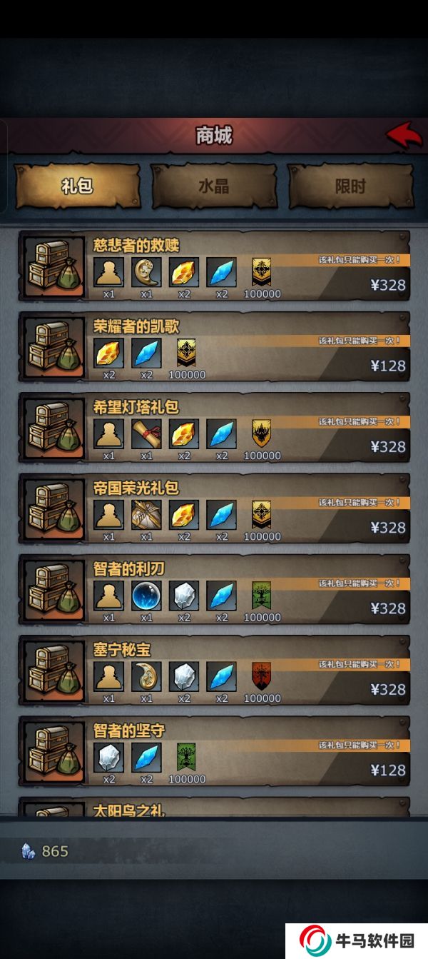Buy 荣耀者的凯歌 pack for ¥128
428x959 pixels.
coord(388,366)
